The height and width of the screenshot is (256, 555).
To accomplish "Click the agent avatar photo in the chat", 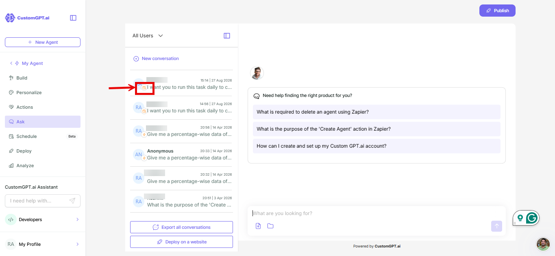I will coord(257,73).
